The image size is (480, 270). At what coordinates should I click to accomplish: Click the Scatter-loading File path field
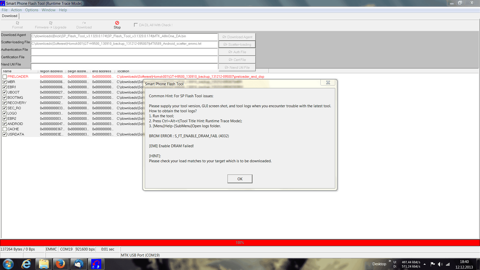pyautogui.click(x=124, y=44)
